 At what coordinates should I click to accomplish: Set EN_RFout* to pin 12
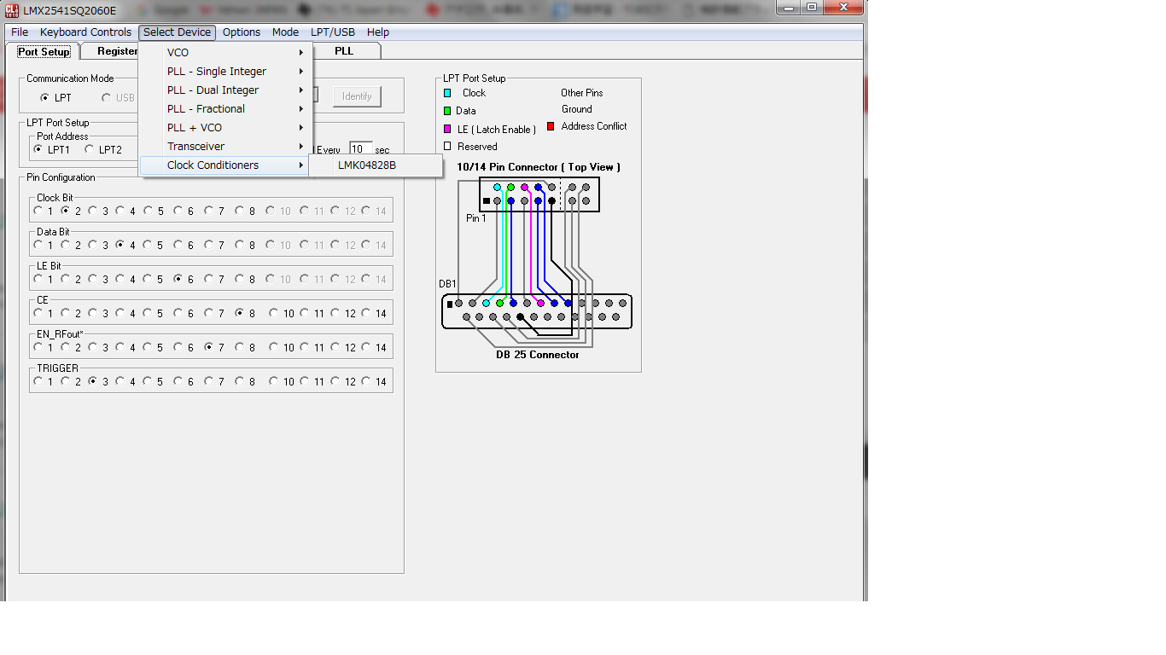pos(335,347)
